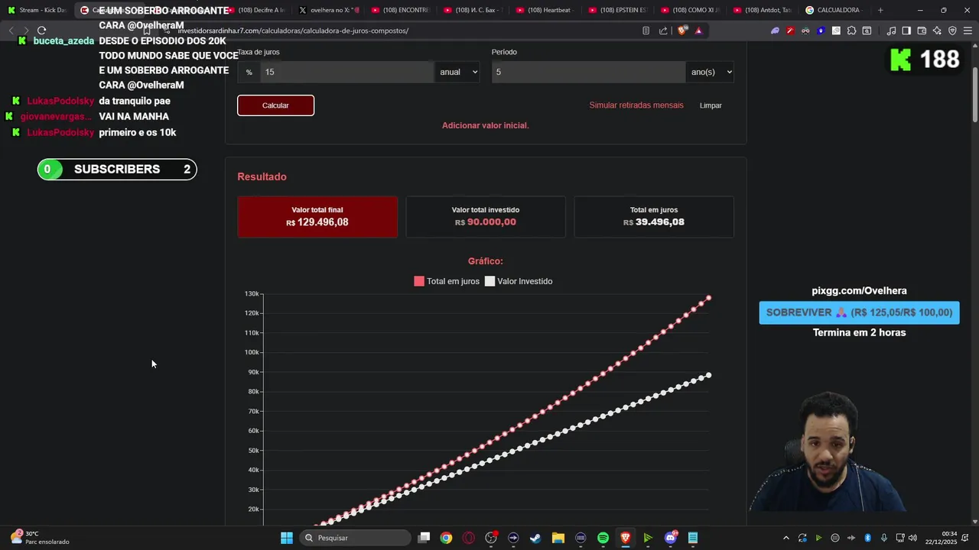Open the interest rate anual dropdown

[457, 72]
